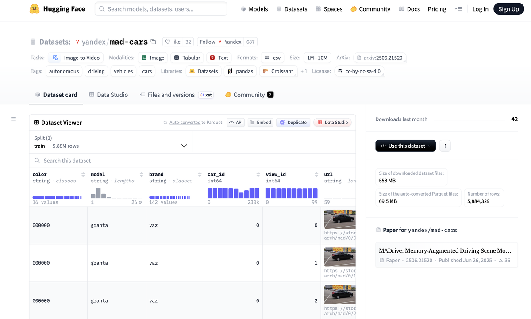This screenshot has width=531, height=319.
Task: Select the autonomous tag
Action: pyautogui.click(x=64, y=71)
